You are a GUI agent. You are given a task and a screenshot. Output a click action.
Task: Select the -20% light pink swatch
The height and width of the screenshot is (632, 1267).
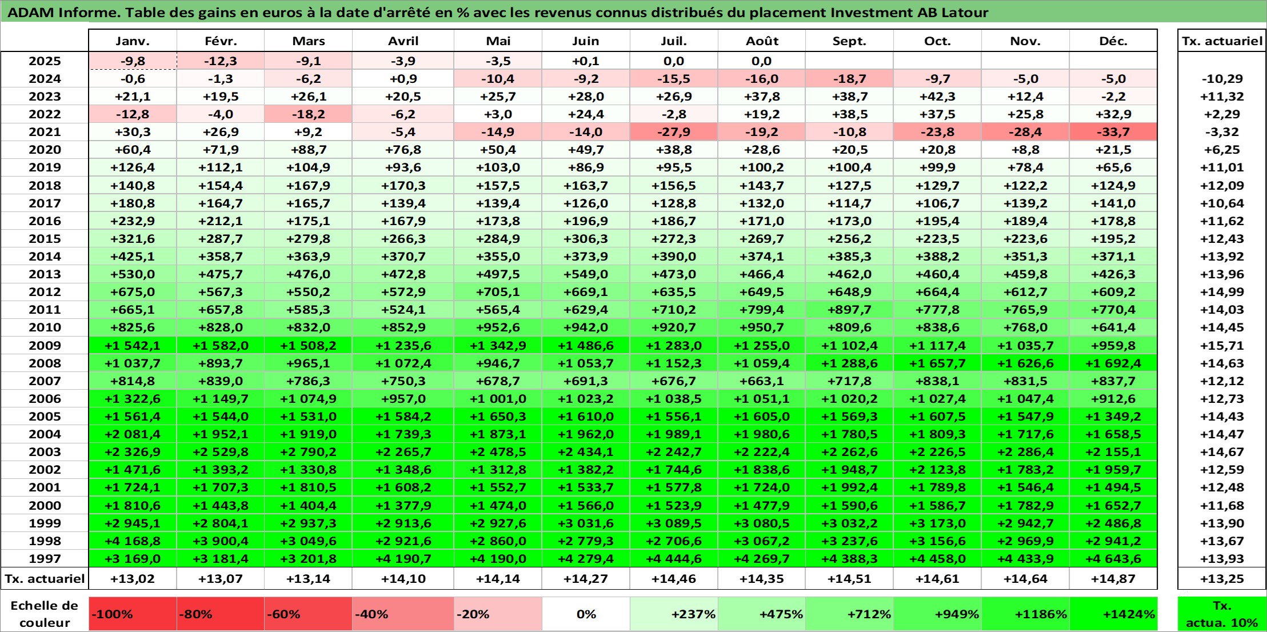click(x=498, y=614)
